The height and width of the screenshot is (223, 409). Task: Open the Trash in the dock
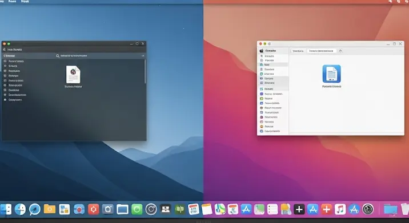[405, 209]
